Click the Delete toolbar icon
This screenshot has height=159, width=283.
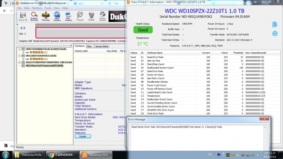91,17
